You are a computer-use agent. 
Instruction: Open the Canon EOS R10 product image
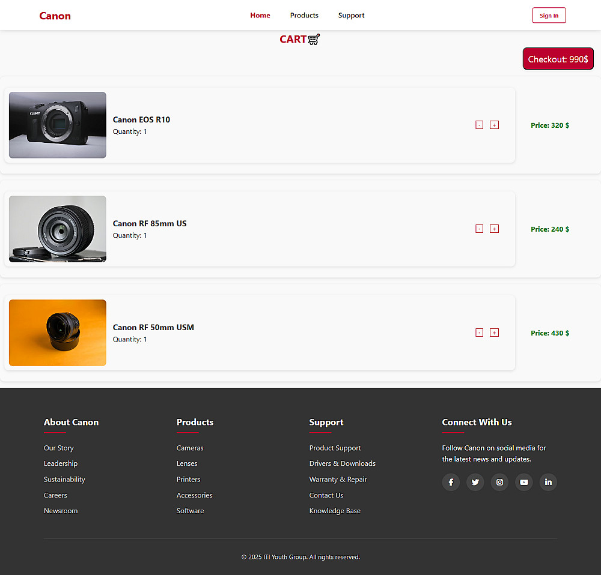pos(58,125)
